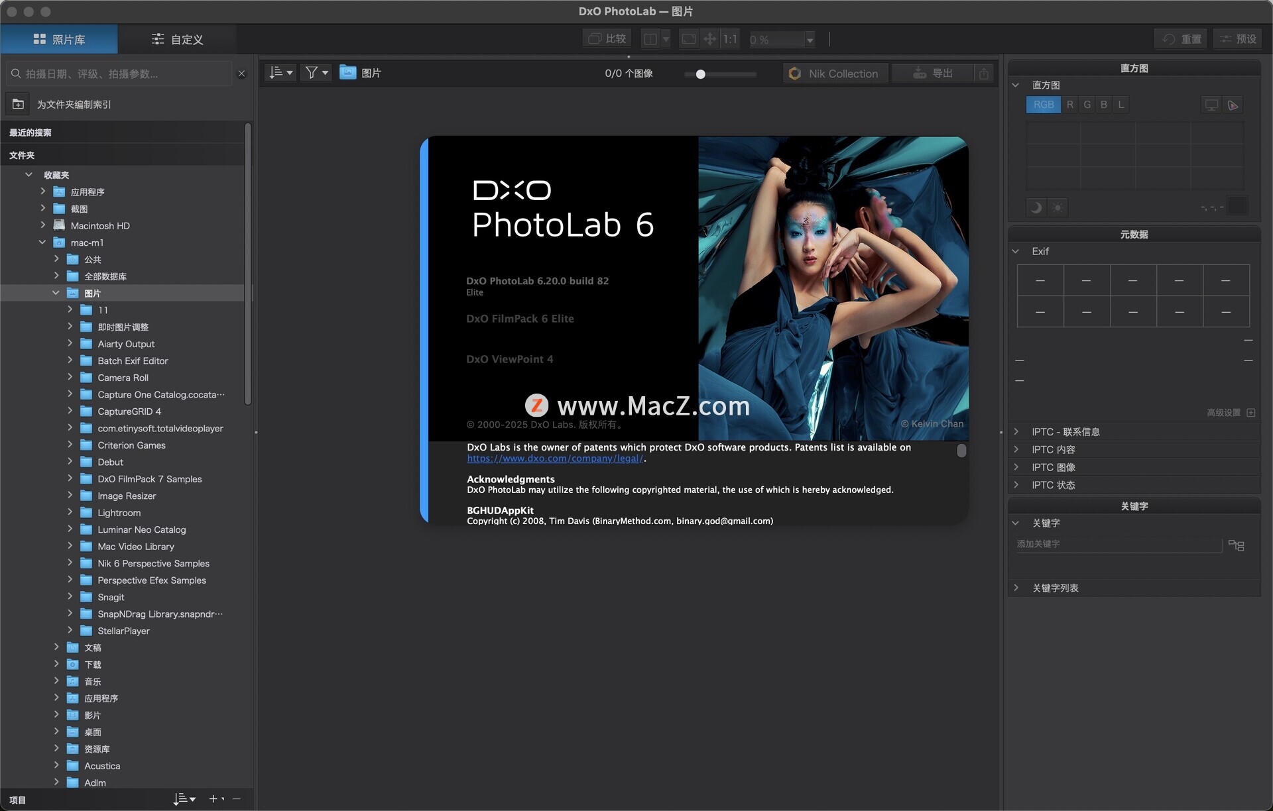Click the 1:1 zoom button
This screenshot has height=811, width=1273.
tap(730, 39)
